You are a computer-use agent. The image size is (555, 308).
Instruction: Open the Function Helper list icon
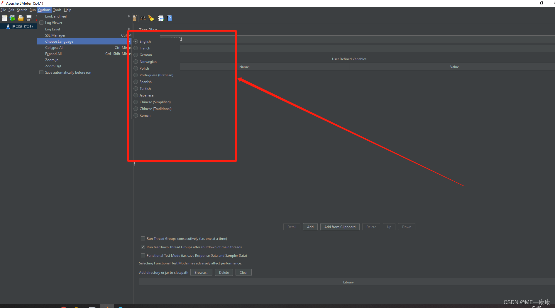tap(161, 18)
